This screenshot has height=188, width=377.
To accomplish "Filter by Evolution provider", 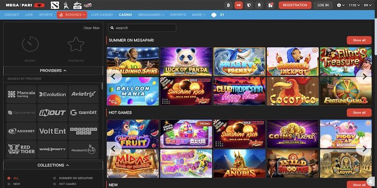I will [52, 94].
